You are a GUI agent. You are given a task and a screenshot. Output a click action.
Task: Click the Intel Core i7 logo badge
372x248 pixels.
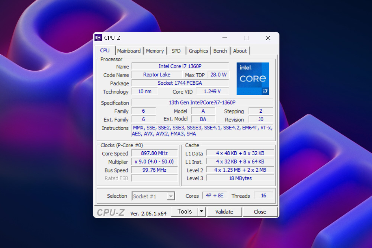click(x=253, y=79)
